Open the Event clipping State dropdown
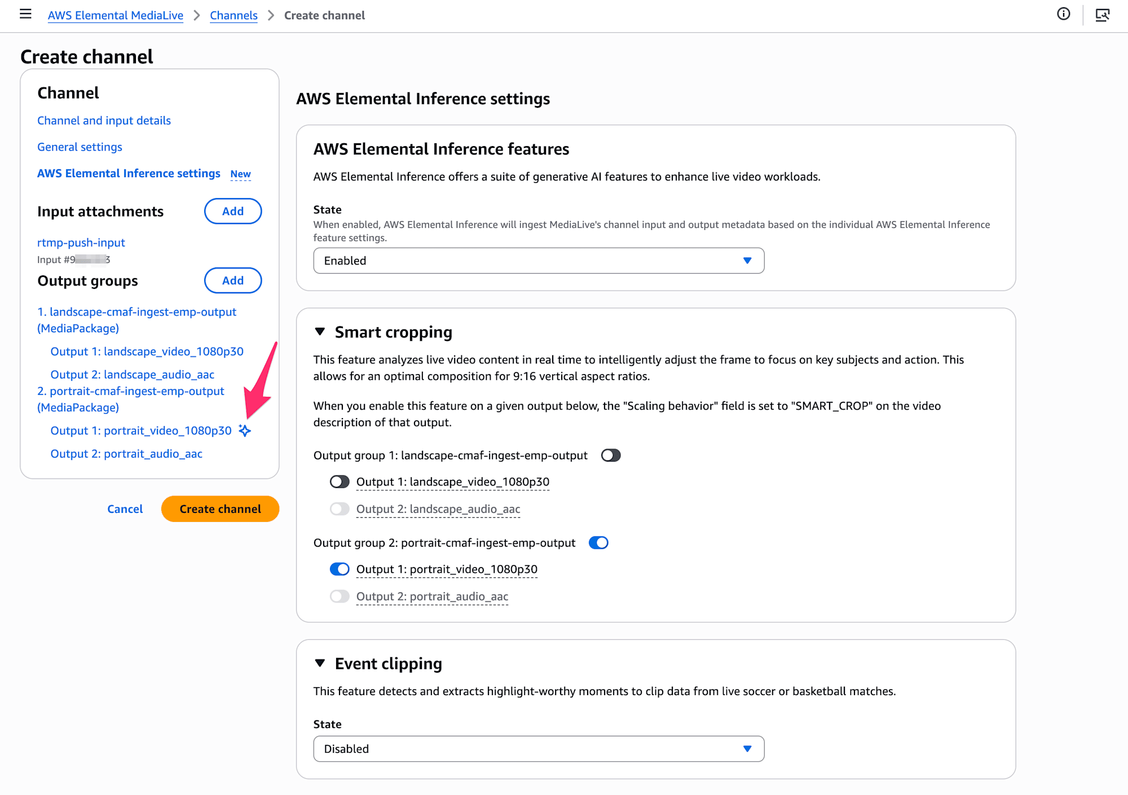1128x795 pixels. [538, 749]
